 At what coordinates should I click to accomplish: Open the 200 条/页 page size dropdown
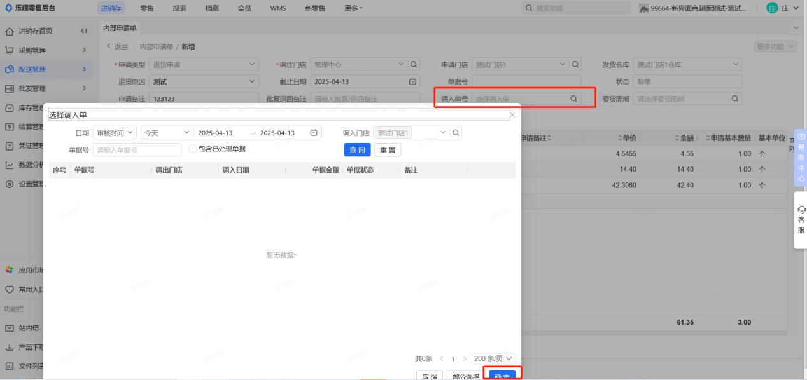(x=493, y=358)
